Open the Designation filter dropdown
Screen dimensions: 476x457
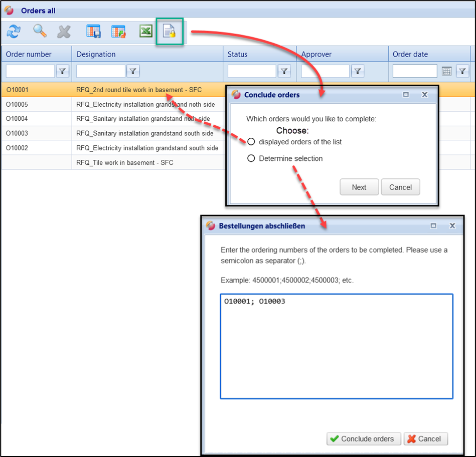pyautogui.click(x=133, y=71)
